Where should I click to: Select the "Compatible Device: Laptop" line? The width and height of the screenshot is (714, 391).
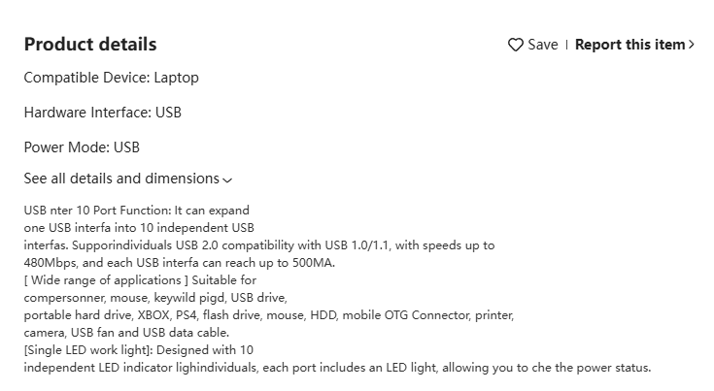(x=111, y=78)
